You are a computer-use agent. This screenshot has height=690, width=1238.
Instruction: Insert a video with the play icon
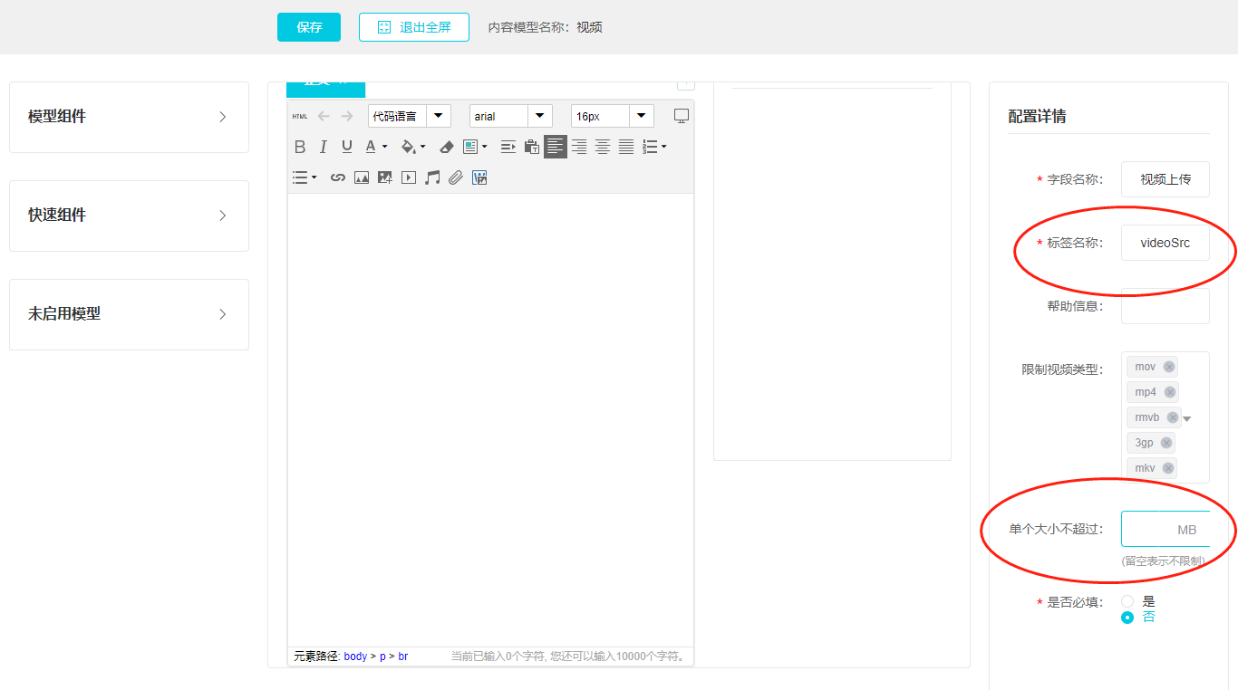(x=409, y=177)
